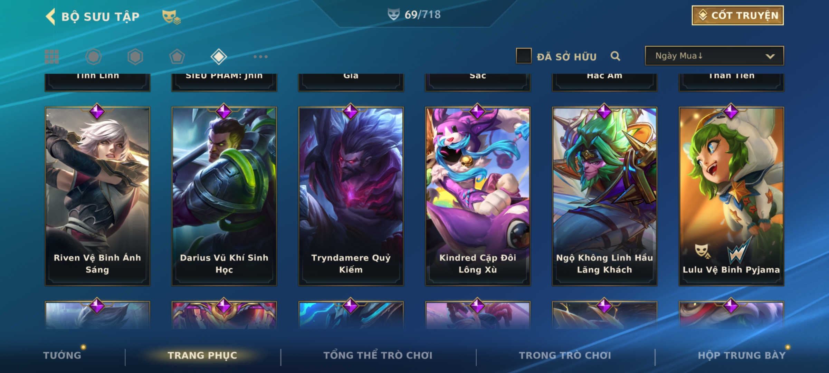This screenshot has height=373, width=829.
Task: Click the magnifying glass search icon
Action: tap(615, 56)
